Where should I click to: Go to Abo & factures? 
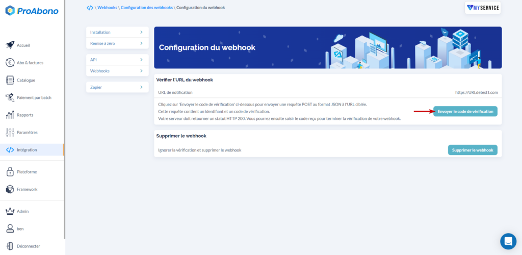pos(30,63)
